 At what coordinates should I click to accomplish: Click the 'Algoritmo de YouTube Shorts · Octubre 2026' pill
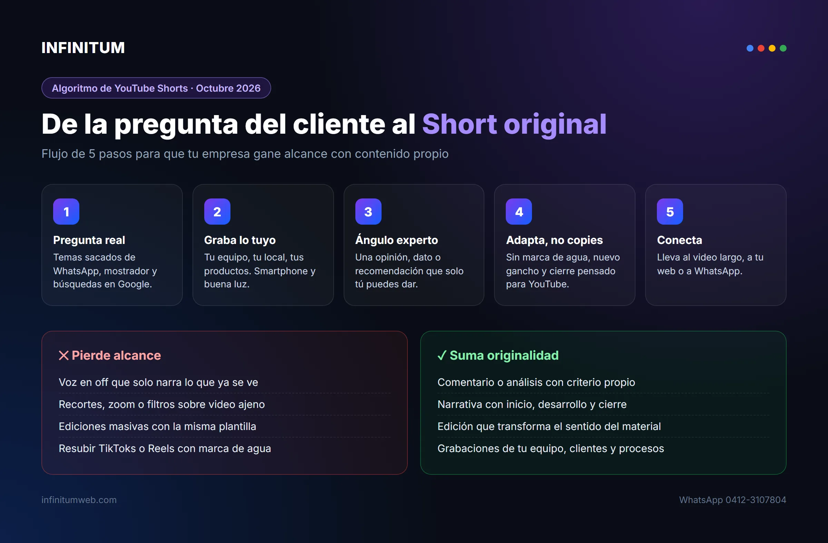(x=156, y=88)
